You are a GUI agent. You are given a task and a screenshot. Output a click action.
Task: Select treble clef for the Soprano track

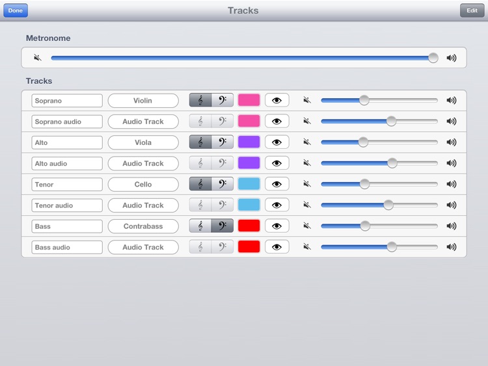pos(200,100)
